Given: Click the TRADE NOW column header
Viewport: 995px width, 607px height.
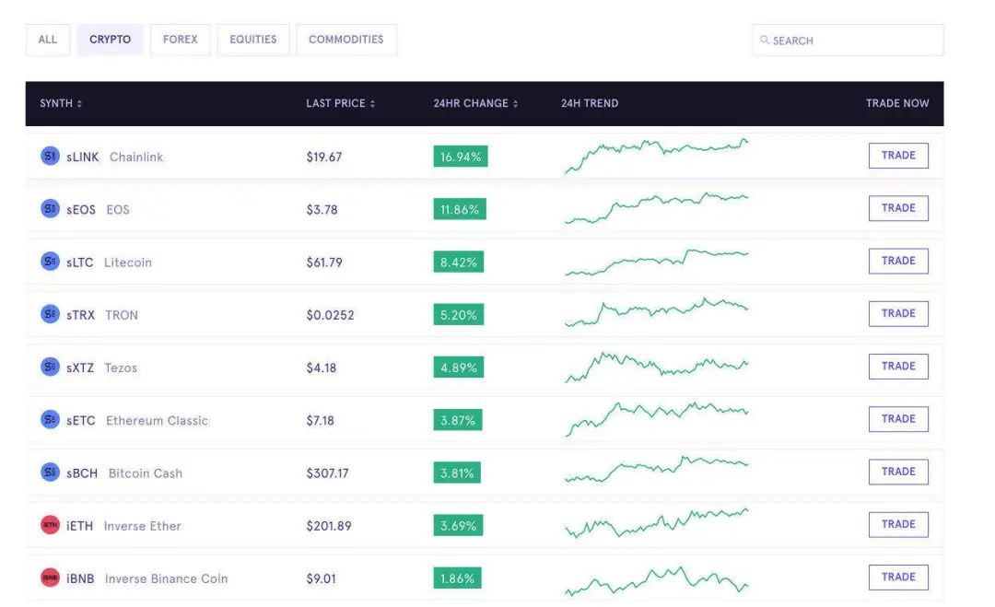Looking at the screenshot, I should pyautogui.click(x=897, y=103).
